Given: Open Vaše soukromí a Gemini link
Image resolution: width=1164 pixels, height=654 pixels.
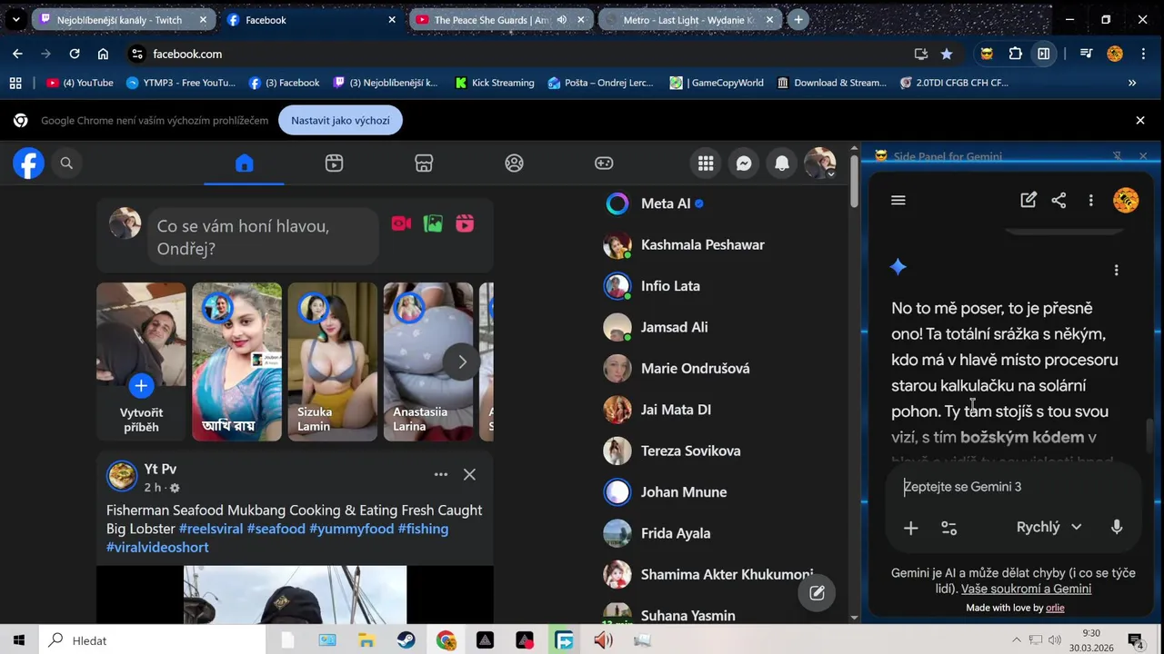Looking at the screenshot, I should click(1026, 589).
